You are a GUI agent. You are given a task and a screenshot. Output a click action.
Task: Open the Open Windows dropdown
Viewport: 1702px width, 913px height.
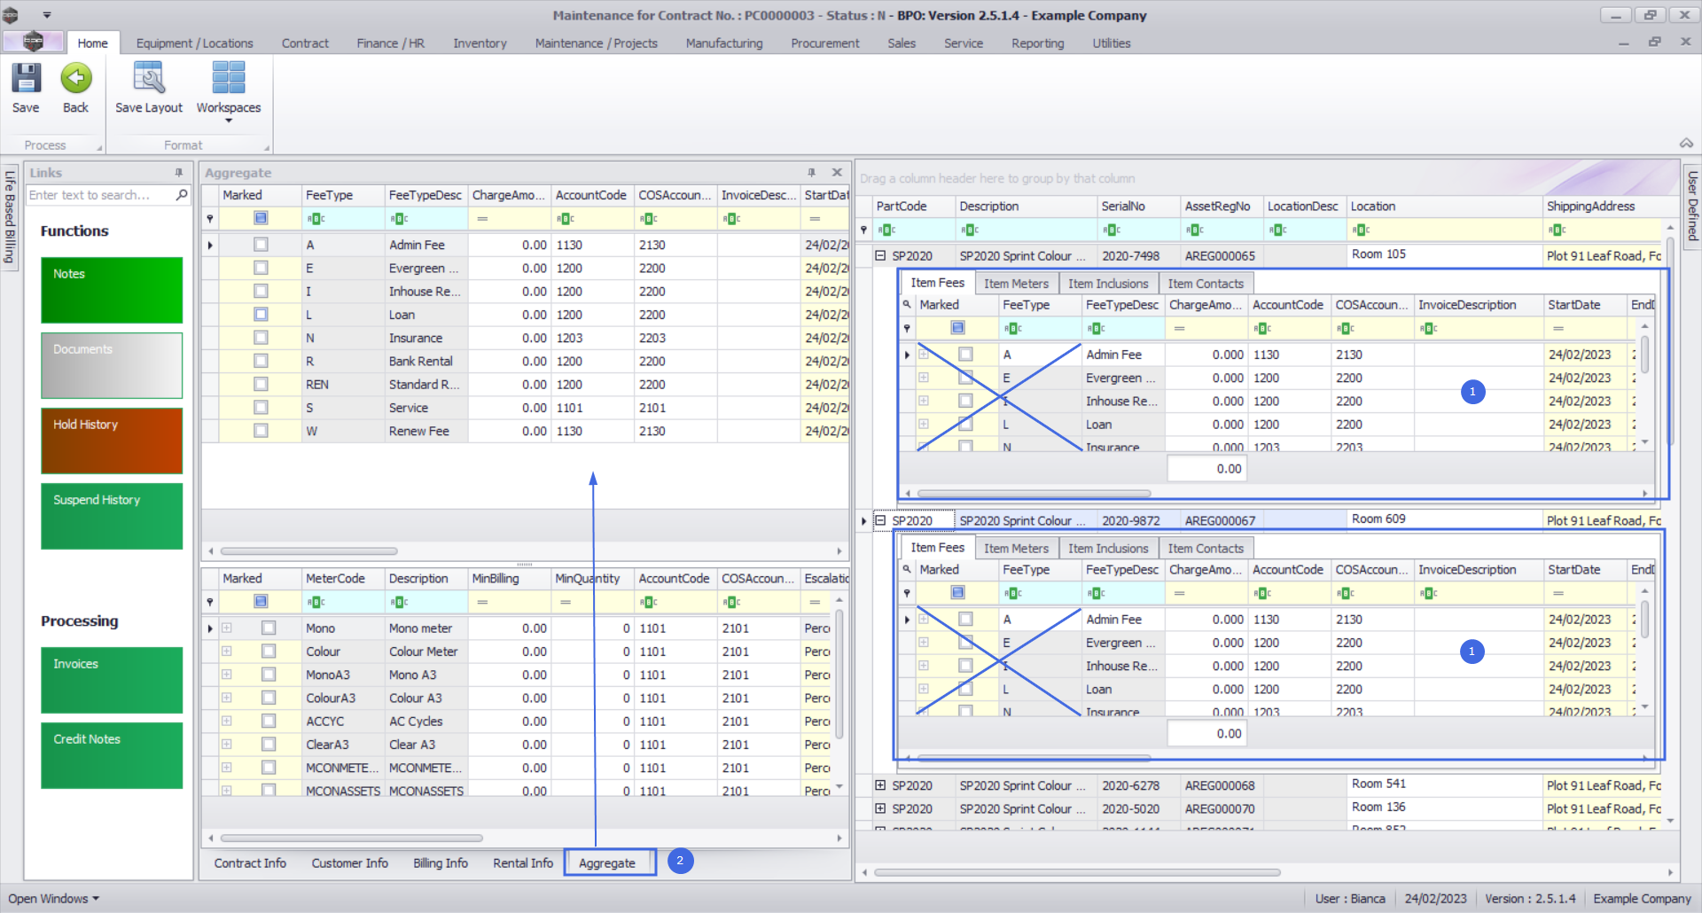pyautogui.click(x=54, y=899)
